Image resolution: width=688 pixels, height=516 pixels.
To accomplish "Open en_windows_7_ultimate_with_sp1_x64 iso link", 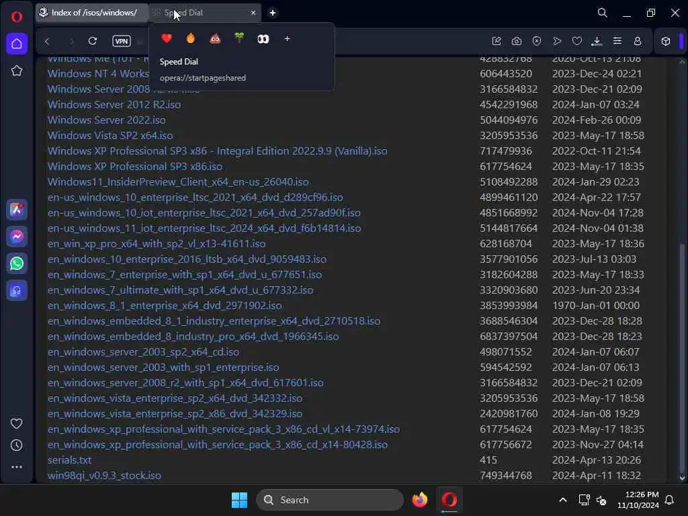I will click(x=180, y=290).
